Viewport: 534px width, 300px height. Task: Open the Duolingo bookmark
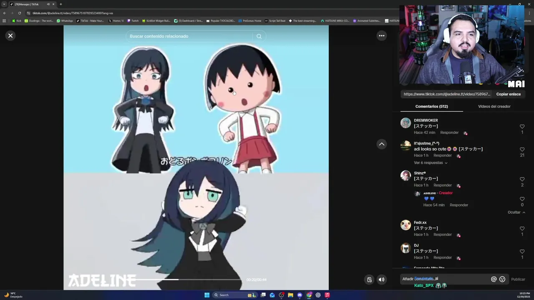39,21
